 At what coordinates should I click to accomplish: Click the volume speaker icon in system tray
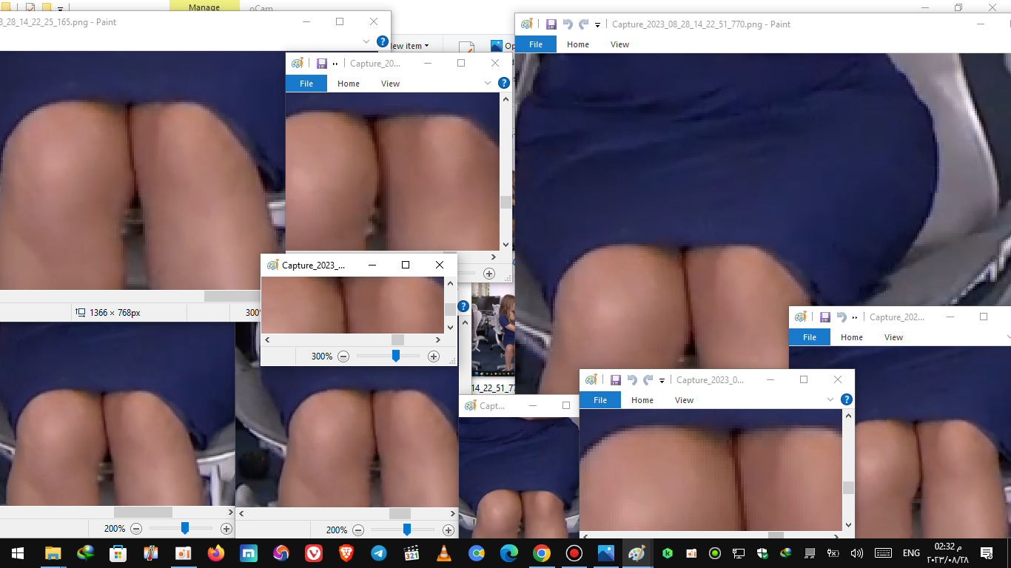coord(857,553)
